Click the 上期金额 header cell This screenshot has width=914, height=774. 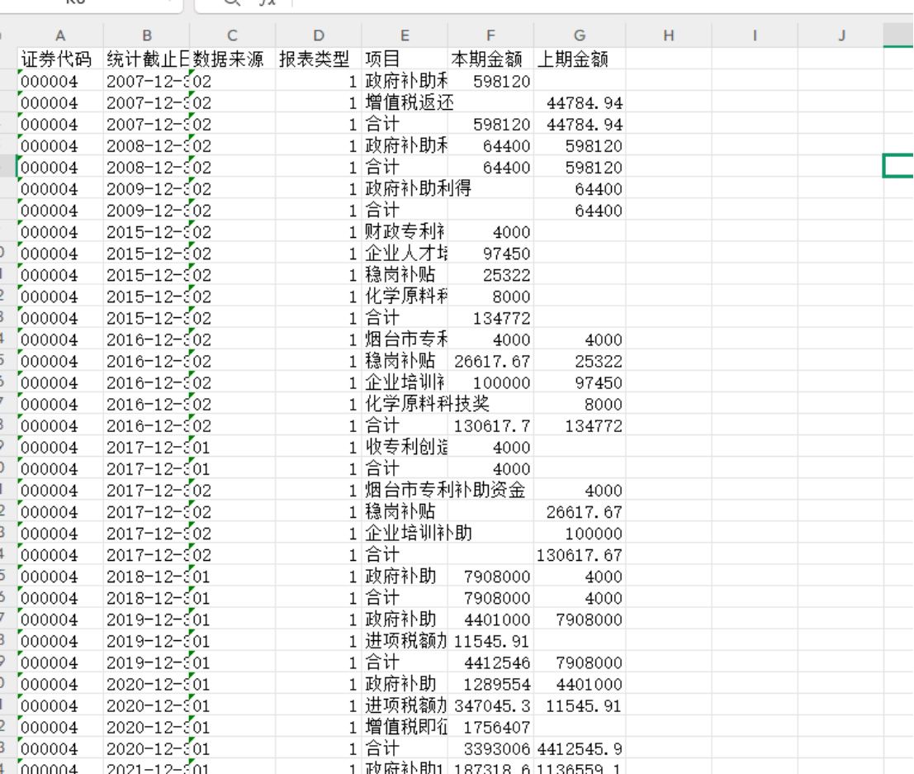[x=580, y=59]
